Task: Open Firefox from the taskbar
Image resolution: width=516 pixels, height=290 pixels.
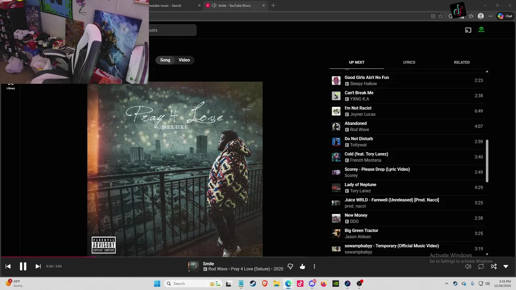Action: (x=324, y=284)
